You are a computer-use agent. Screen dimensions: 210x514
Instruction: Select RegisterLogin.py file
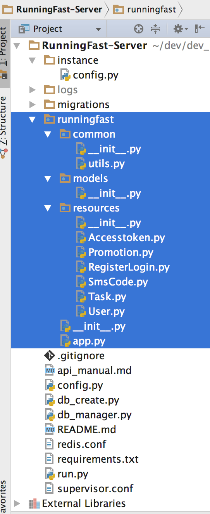(129, 267)
